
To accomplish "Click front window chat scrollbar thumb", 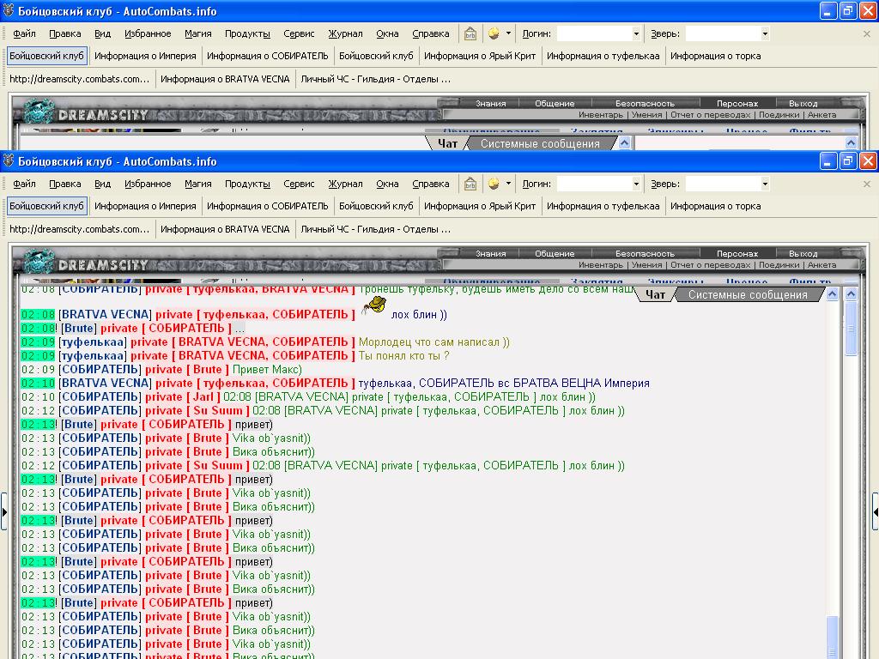I will coord(851,329).
